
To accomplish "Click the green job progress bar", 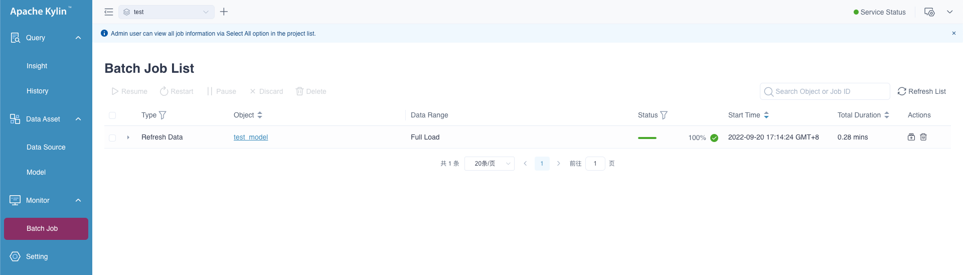I will pyautogui.click(x=647, y=137).
